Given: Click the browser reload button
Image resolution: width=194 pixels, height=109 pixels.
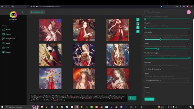Looking at the screenshot, I should click(9, 6).
